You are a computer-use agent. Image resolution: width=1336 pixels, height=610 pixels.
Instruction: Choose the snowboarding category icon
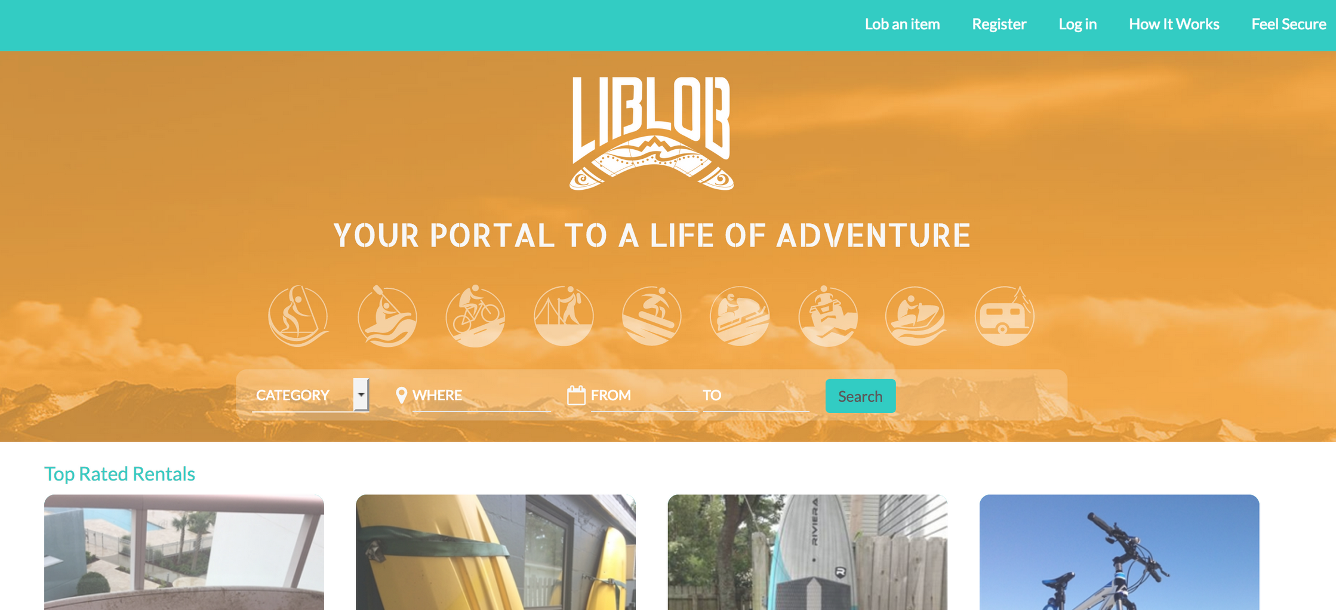(651, 316)
